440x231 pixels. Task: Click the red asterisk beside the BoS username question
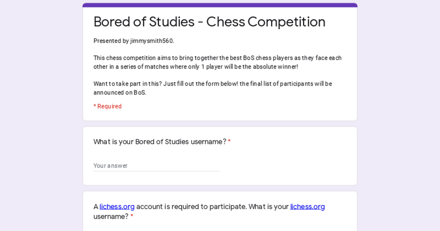pos(229,142)
